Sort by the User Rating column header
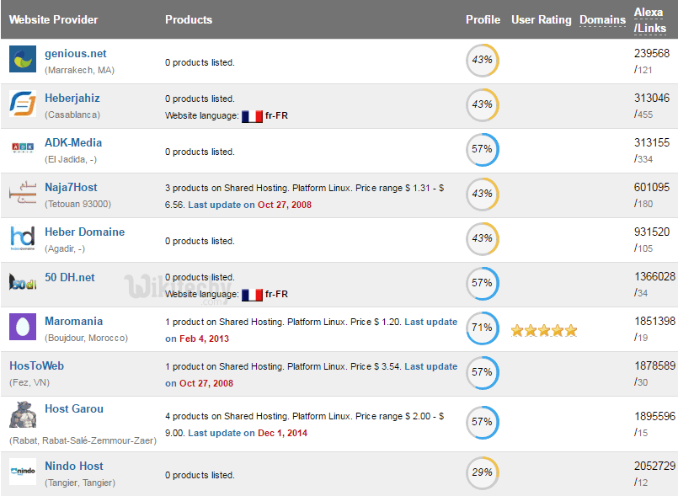Viewport: 678px width, 496px height. coord(541,19)
